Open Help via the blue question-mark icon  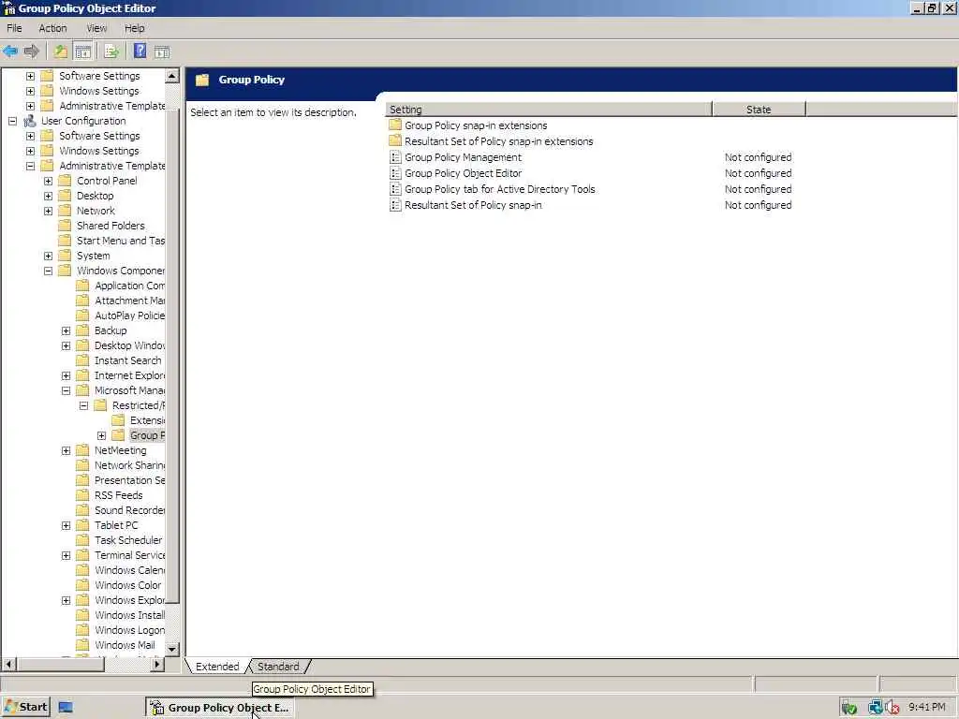(x=140, y=51)
